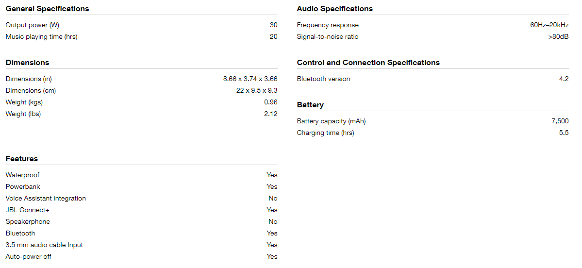Select the Dimensions (in) value text
This screenshot has width=582, height=268.
pyautogui.click(x=250, y=79)
